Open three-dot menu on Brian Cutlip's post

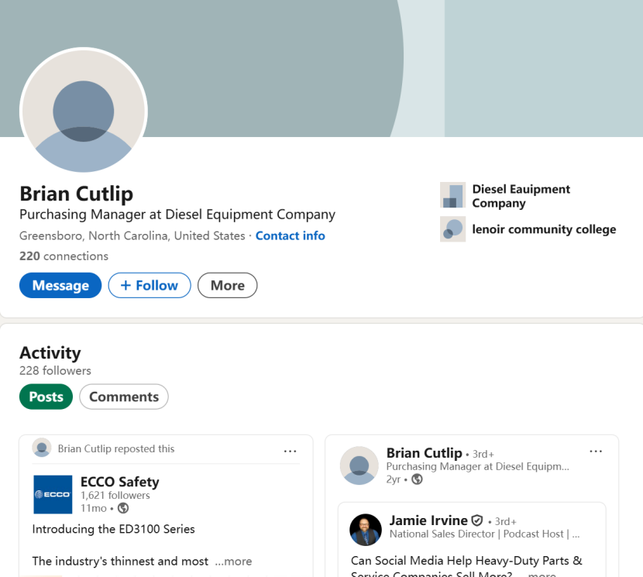(595, 451)
